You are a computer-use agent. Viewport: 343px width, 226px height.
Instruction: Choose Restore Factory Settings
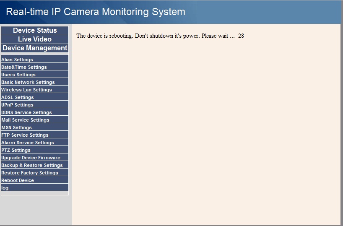click(x=35, y=172)
